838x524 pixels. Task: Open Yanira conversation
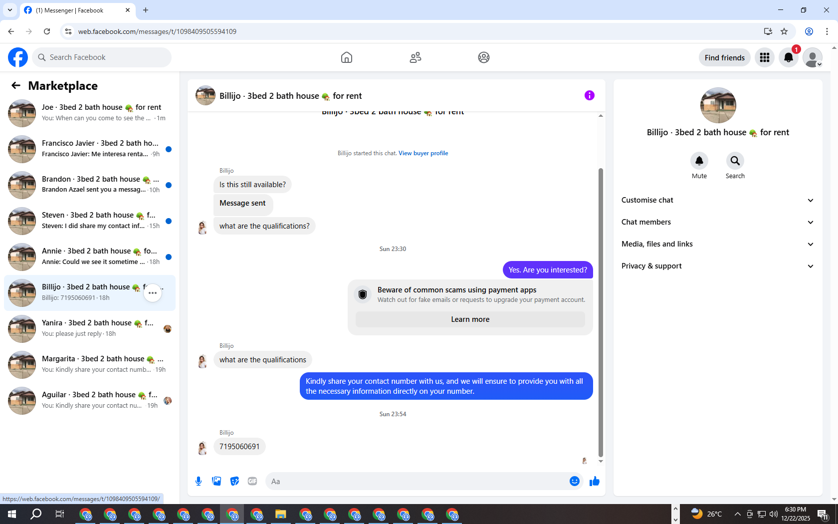90,329
